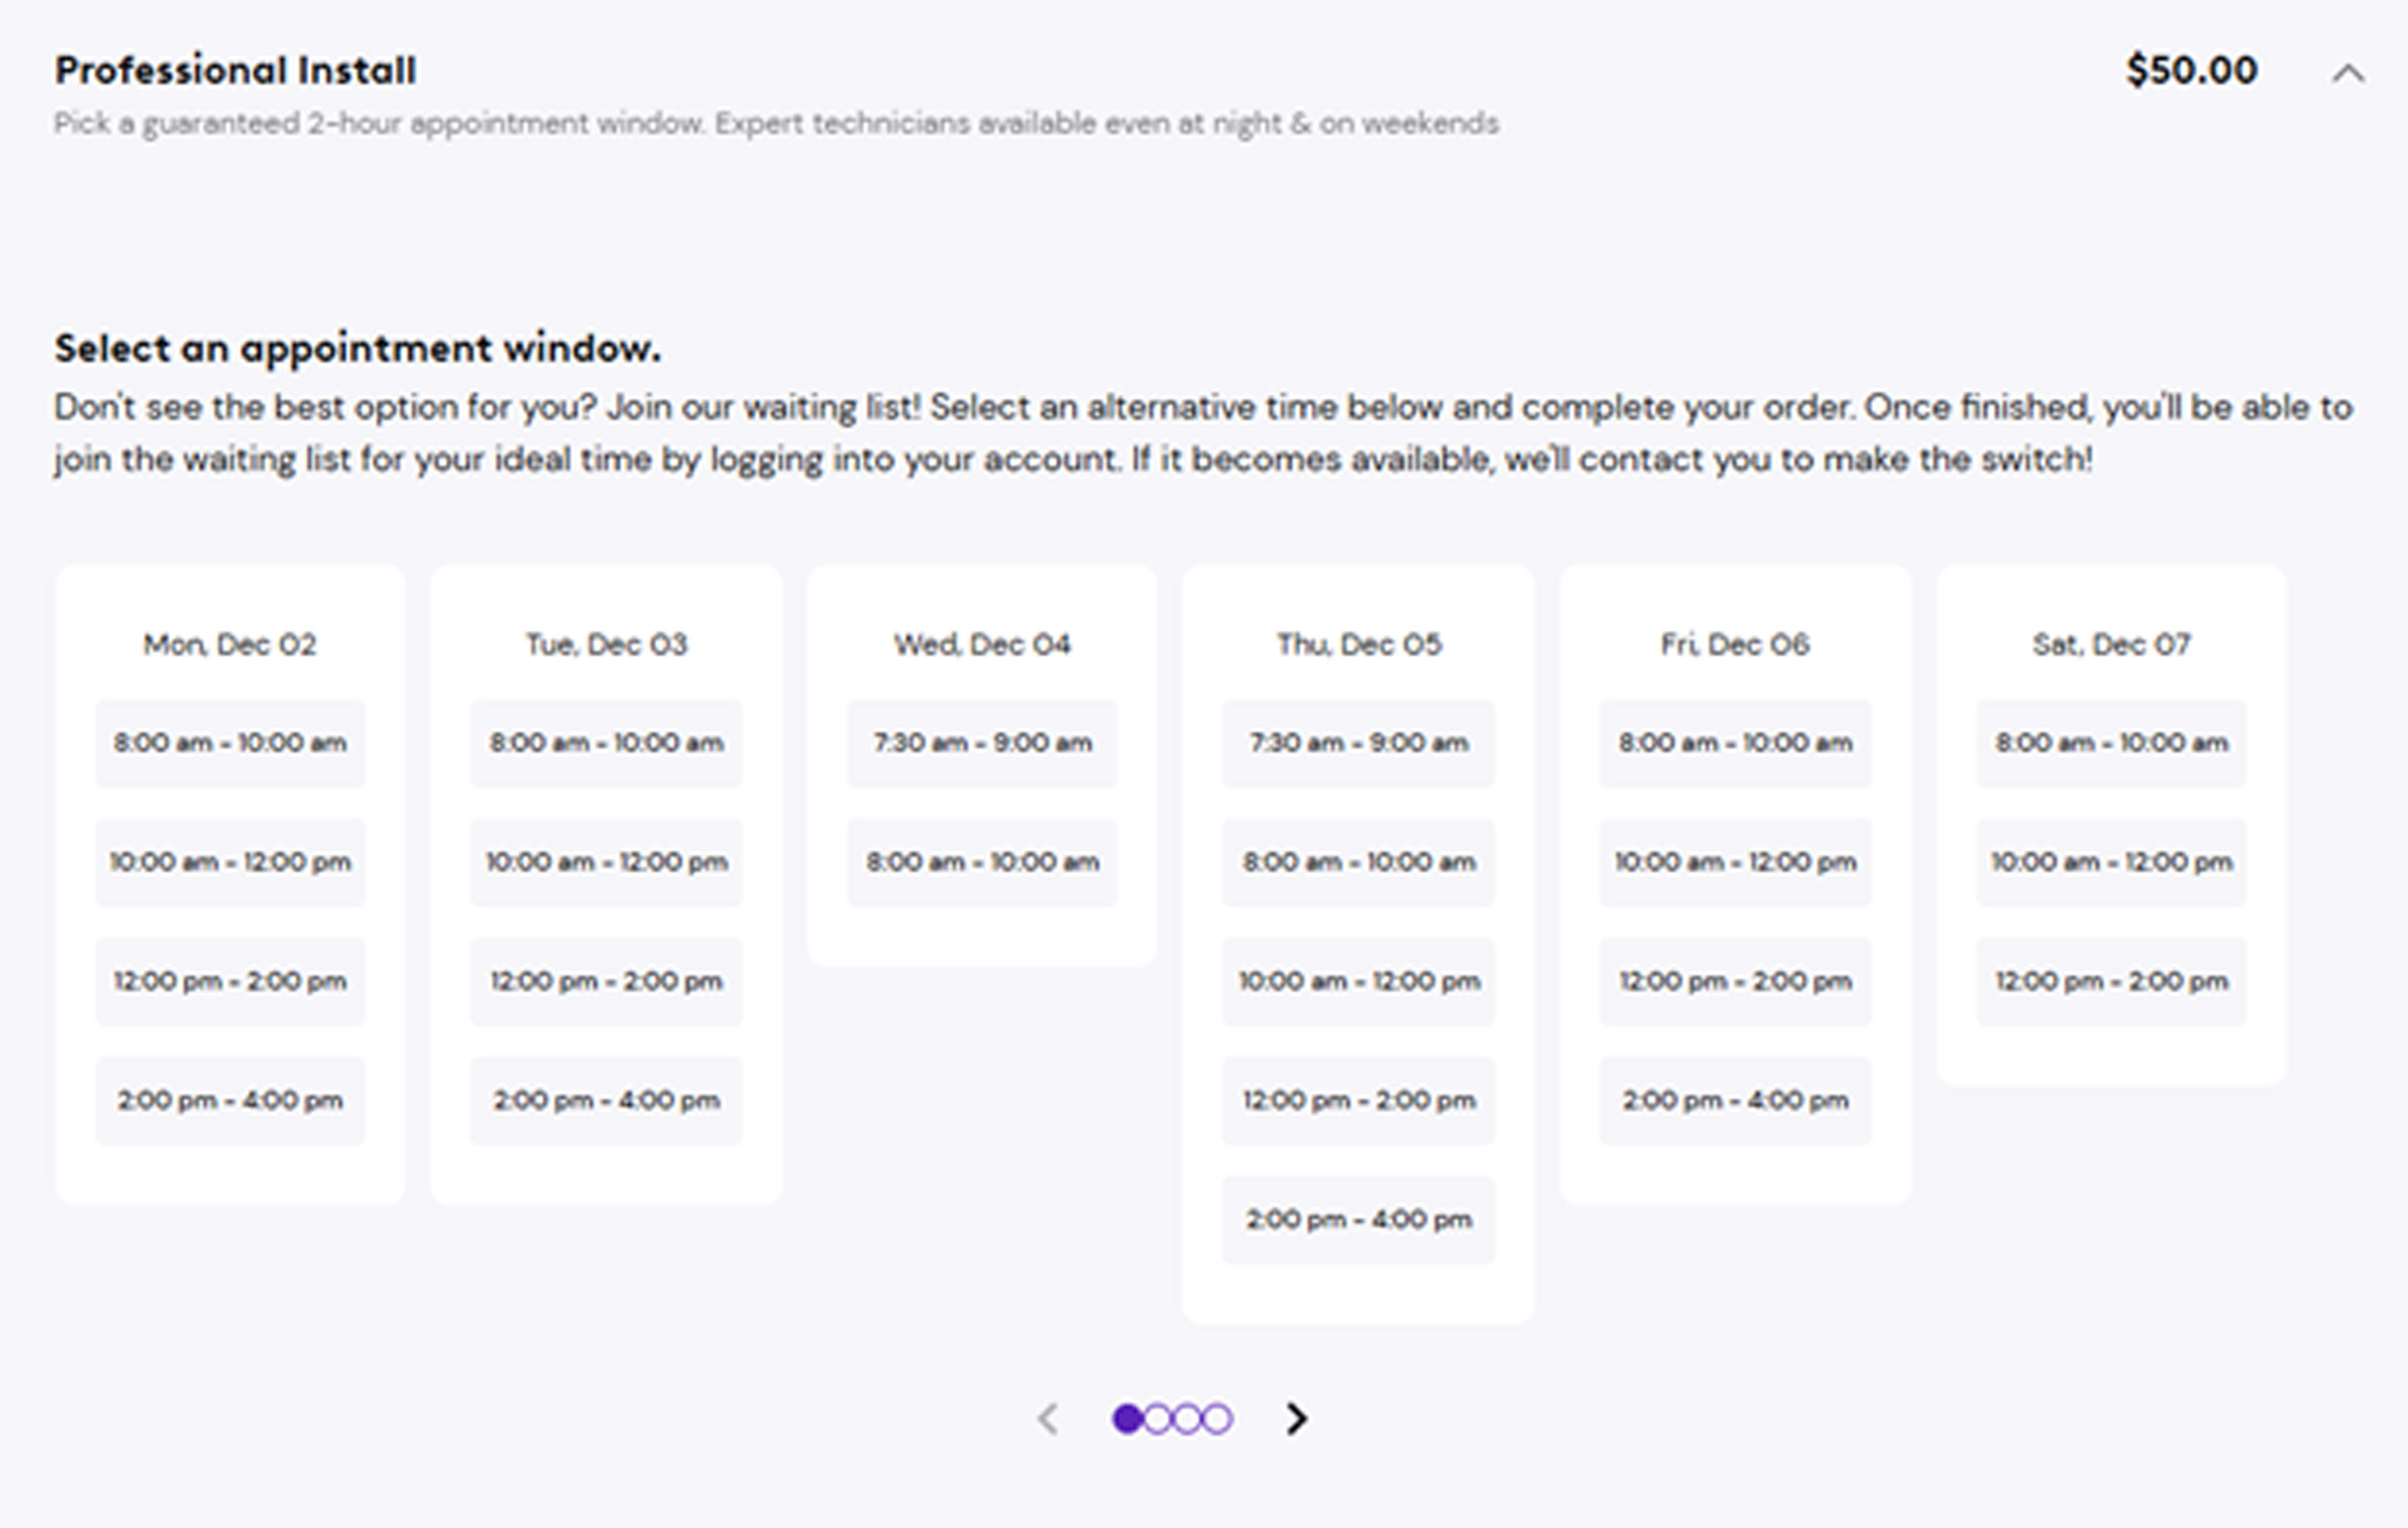The image size is (2408, 1528).
Task: Pick Monday Dec 02 8:00 am slot
Action: click(230, 743)
